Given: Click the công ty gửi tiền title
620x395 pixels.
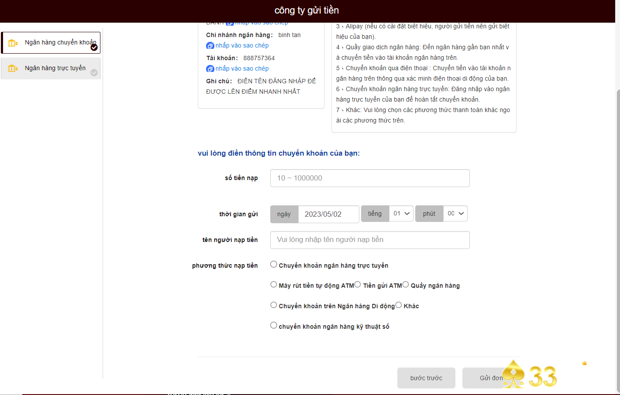Looking at the screenshot, I should pyautogui.click(x=307, y=10).
